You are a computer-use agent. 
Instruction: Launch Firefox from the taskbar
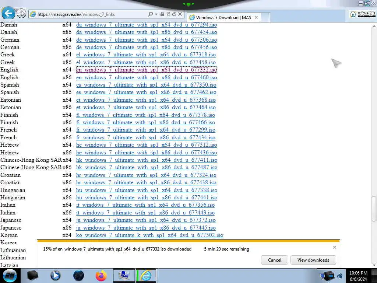point(101,276)
